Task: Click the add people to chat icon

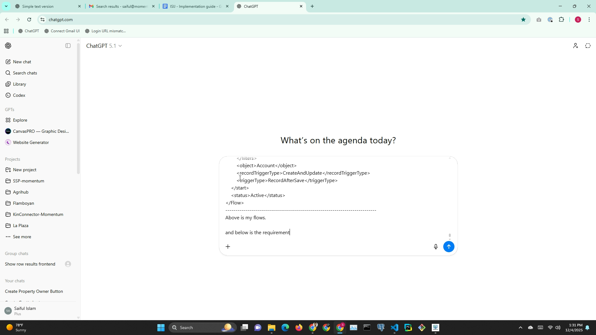Action: 575,46
